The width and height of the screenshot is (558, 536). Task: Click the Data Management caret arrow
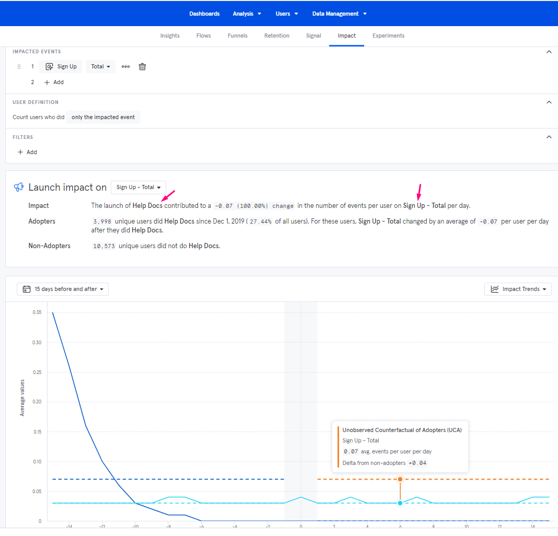click(x=365, y=14)
